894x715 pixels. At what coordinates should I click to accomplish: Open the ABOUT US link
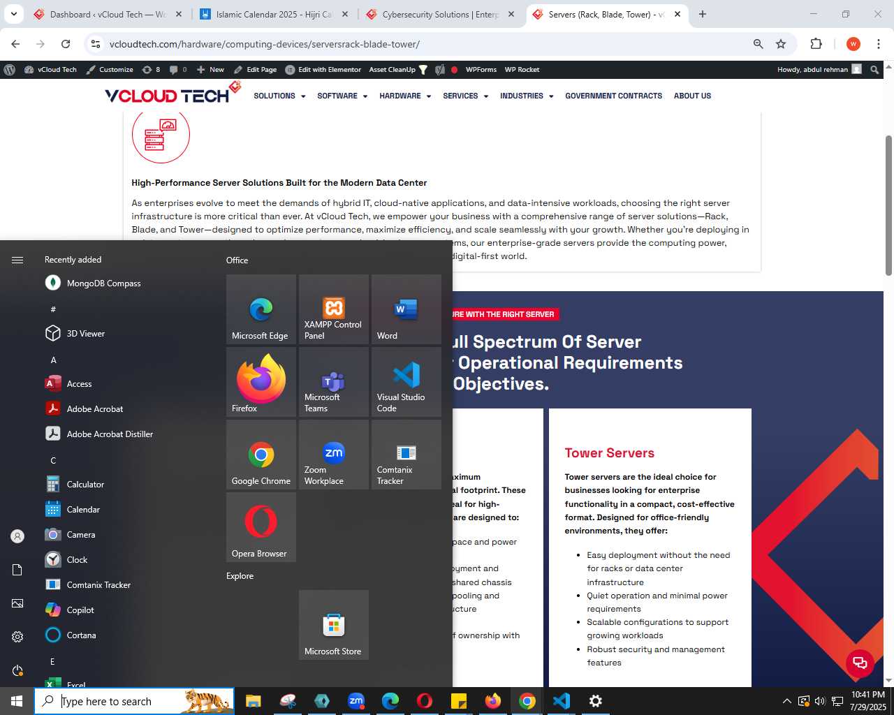coord(692,96)
